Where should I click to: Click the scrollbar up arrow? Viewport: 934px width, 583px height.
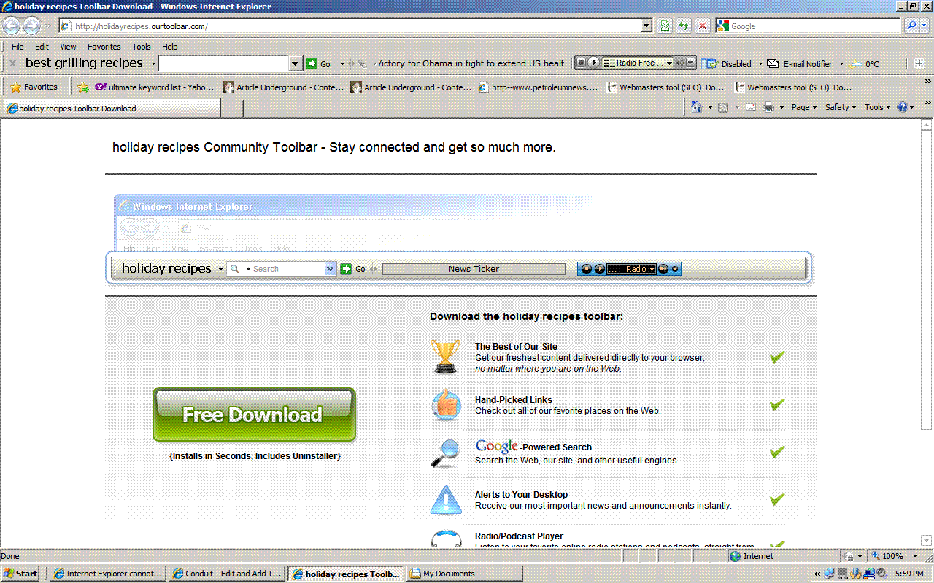tap(927, 125)
